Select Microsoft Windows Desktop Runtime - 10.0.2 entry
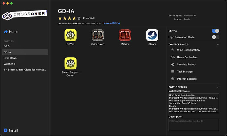Screen dimensions: 227x136 click(193, 98)
